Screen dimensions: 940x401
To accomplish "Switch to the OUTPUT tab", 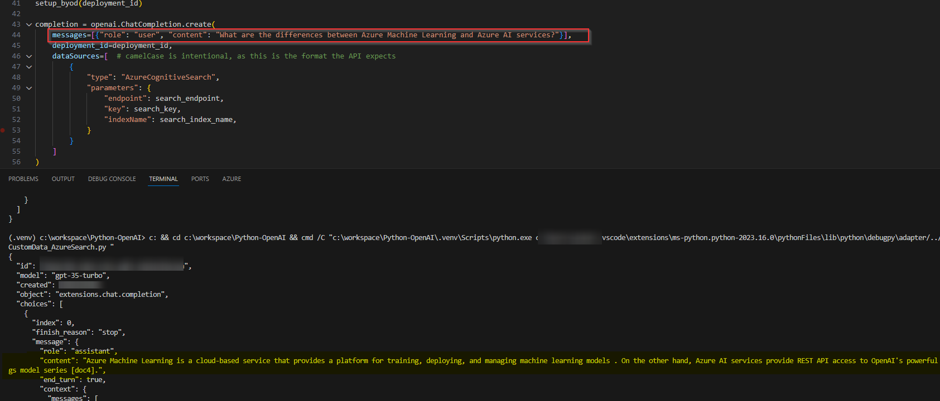I will coord(63,179).
